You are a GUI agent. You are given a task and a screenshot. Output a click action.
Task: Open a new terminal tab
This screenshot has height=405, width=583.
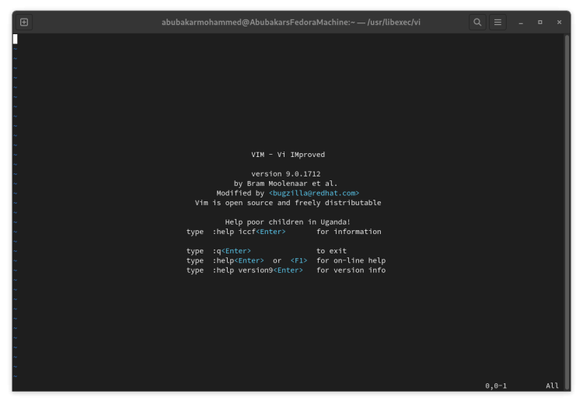pyautogui.click(x=24, y=23)
